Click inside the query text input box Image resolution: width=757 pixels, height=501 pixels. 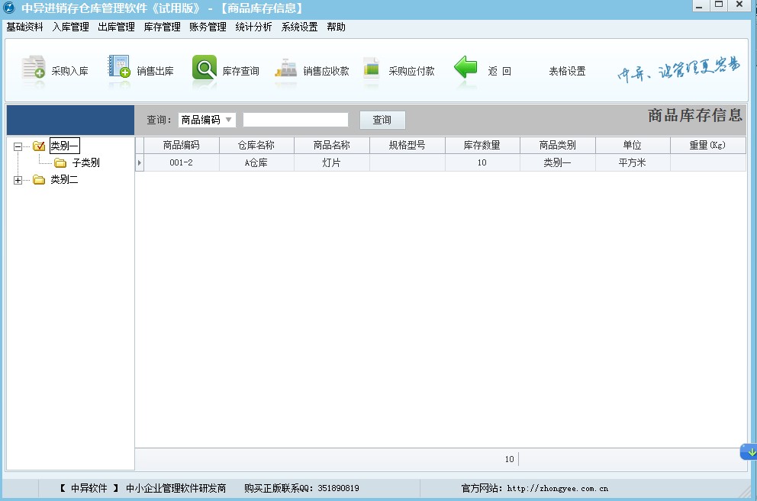tap(296, 119)
